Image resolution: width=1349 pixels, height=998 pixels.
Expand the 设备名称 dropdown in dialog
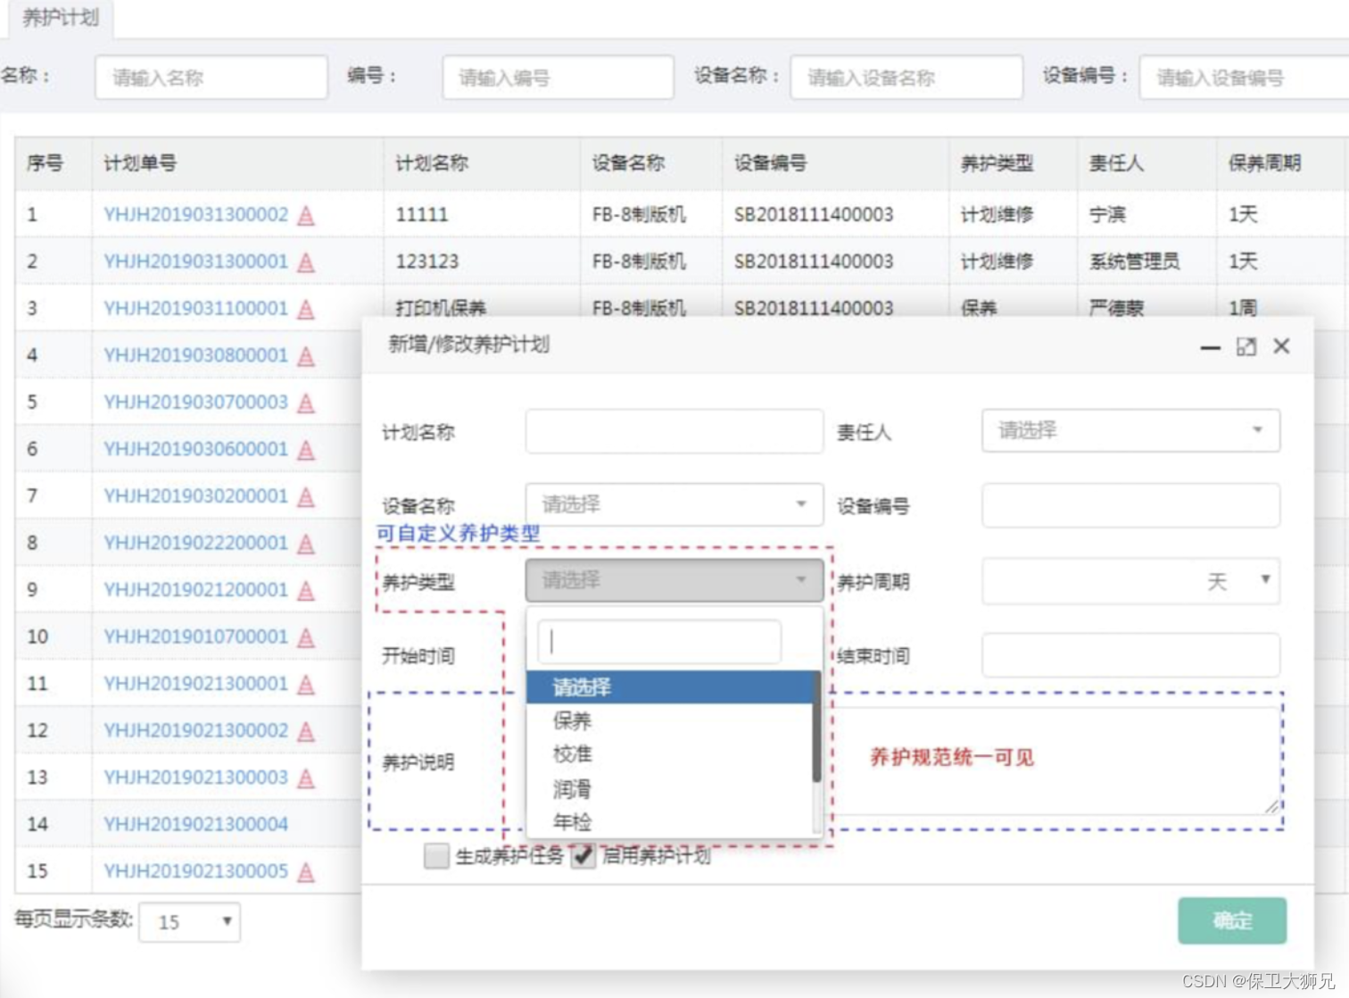point(674,504)
